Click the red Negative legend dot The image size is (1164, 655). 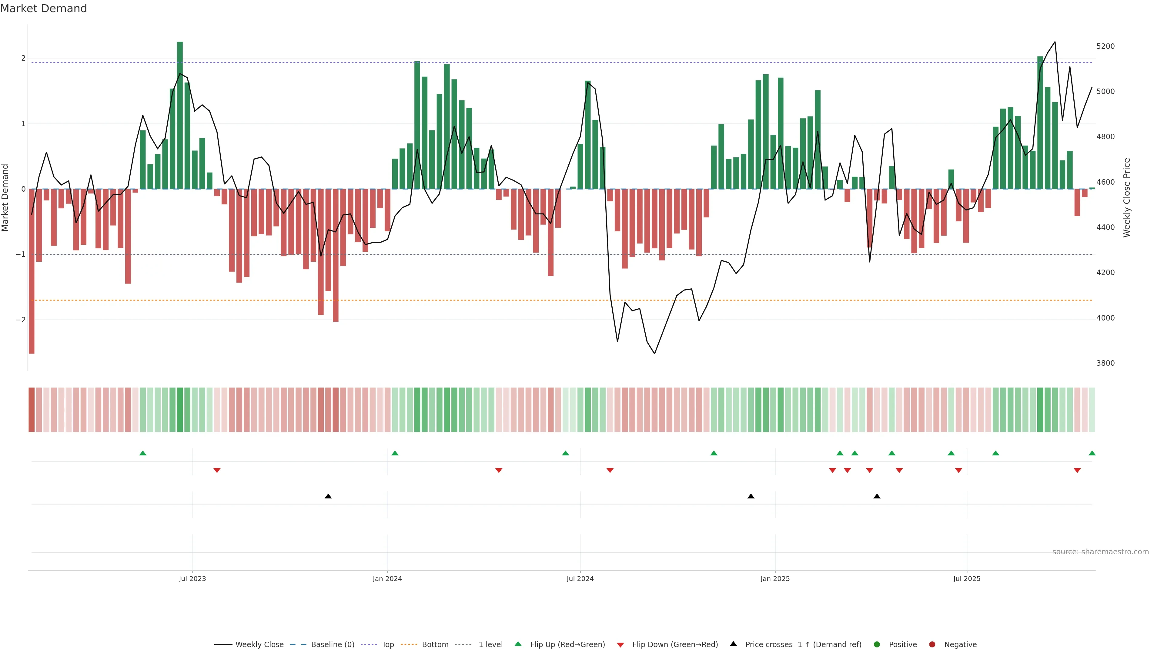click(x=932, y=644)
